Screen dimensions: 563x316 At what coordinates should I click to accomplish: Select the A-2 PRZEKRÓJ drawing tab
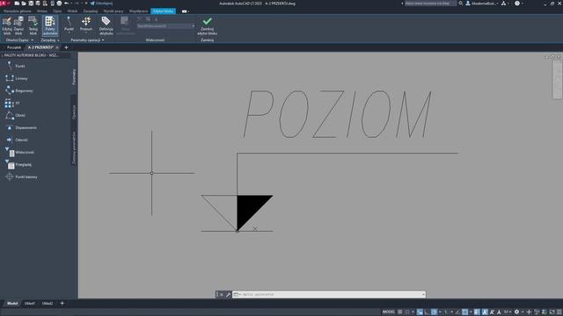click(x=40, y=47)
